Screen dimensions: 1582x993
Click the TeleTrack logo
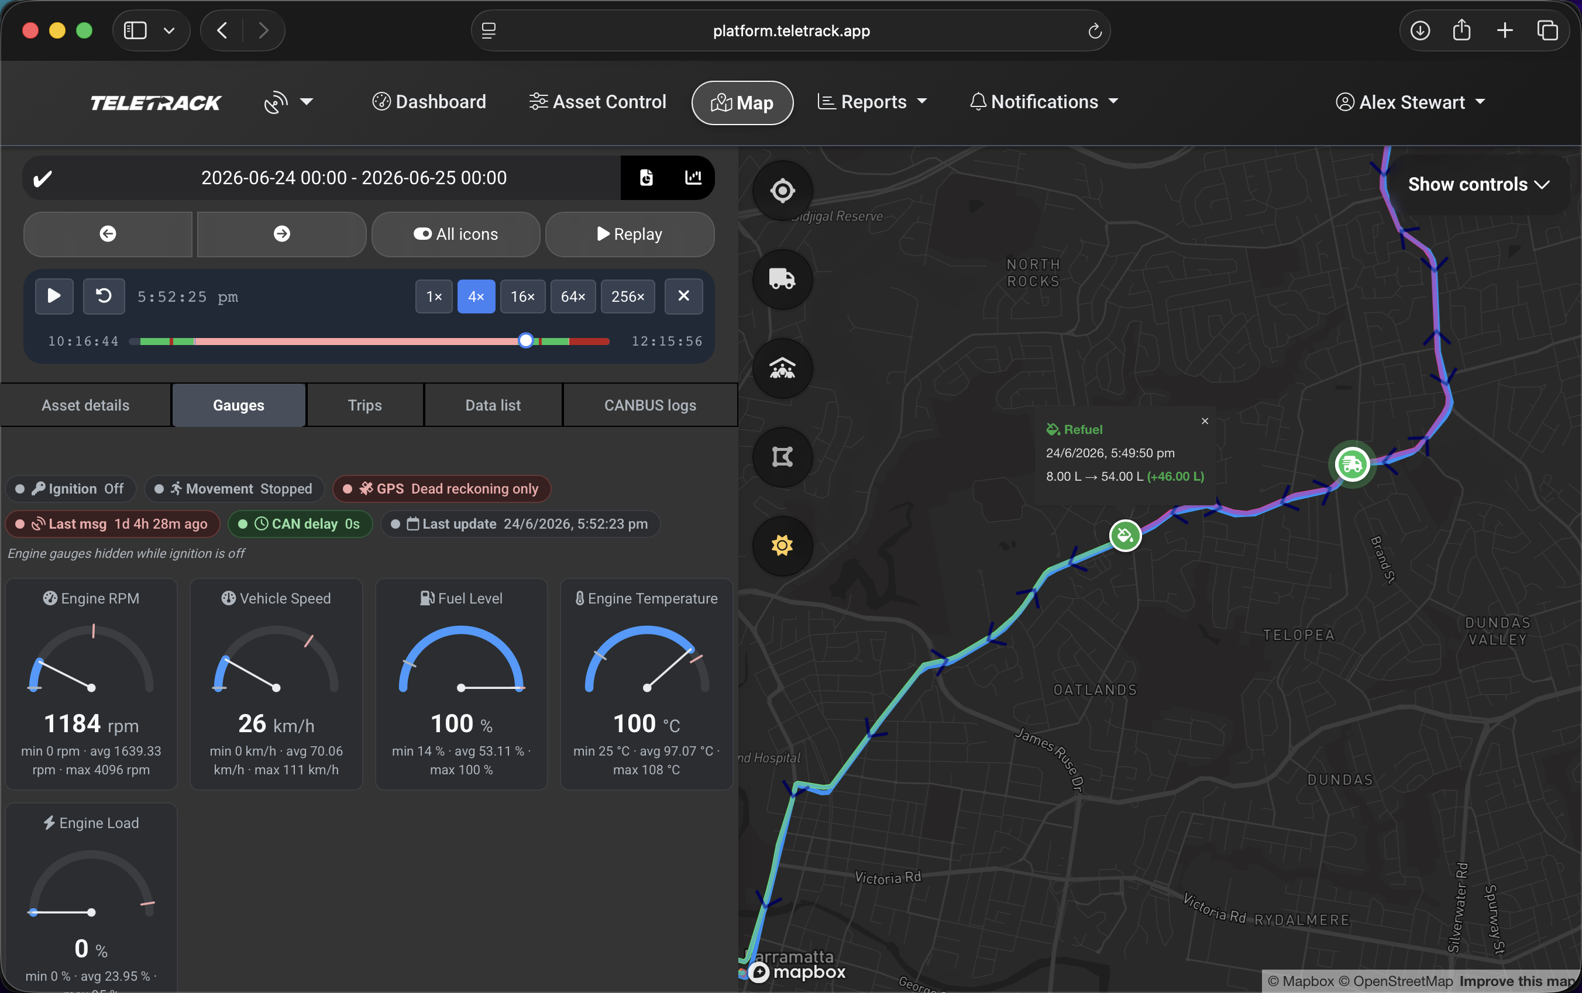pos(156,102)
